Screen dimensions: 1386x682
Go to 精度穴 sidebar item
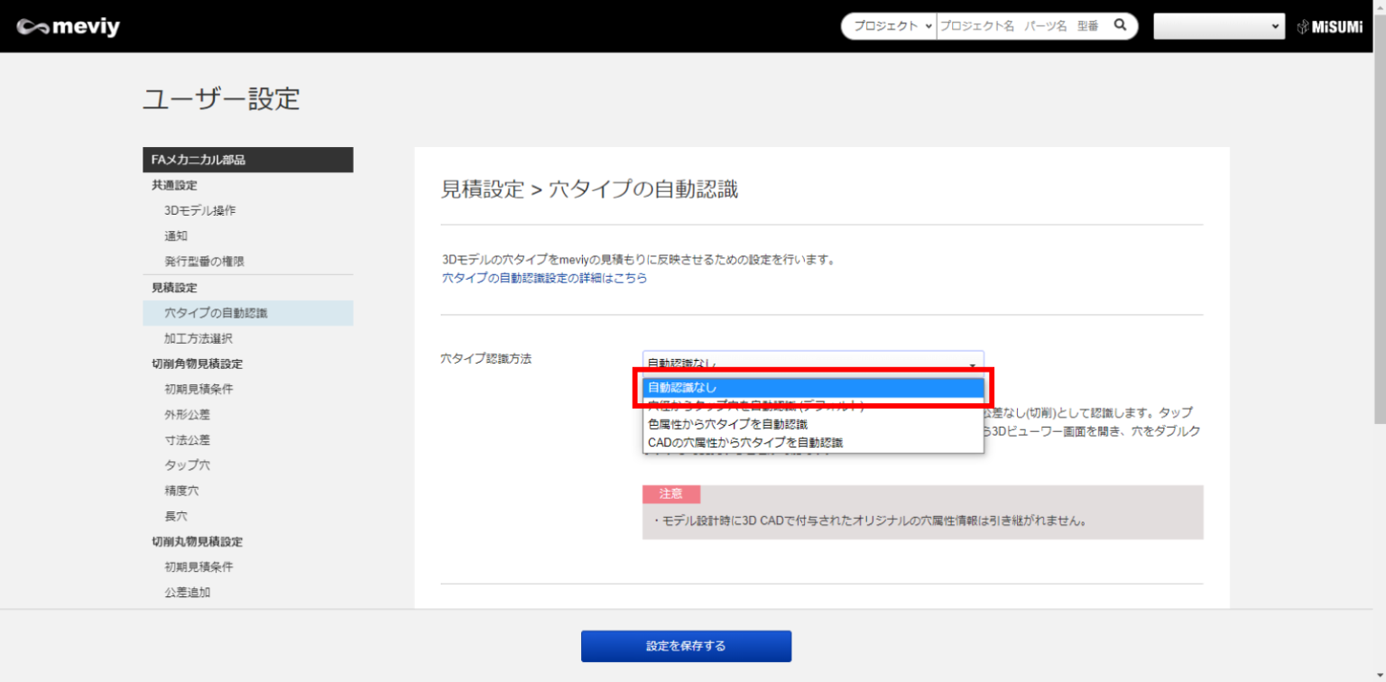181,491
